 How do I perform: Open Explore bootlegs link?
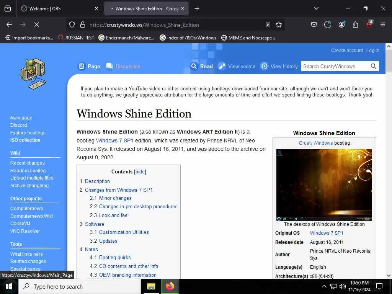28,133
